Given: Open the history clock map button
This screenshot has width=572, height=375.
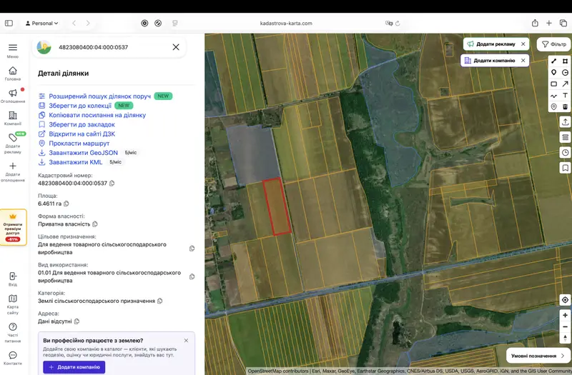Looking at the screenshot, I should [565, 153].
